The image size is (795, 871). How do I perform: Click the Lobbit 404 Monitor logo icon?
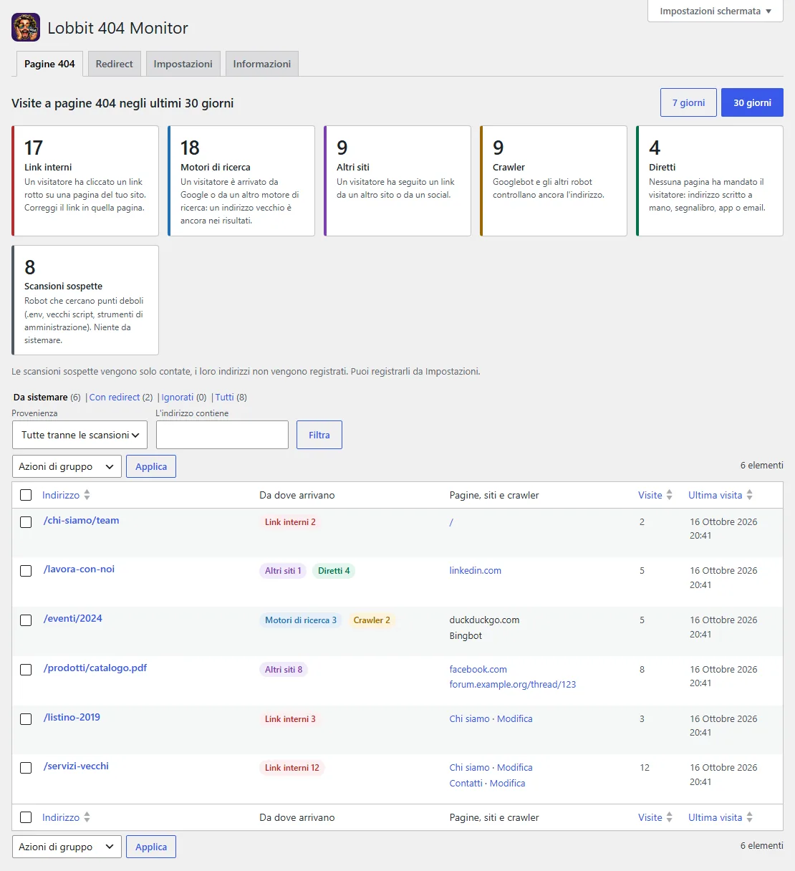[26, 27]
